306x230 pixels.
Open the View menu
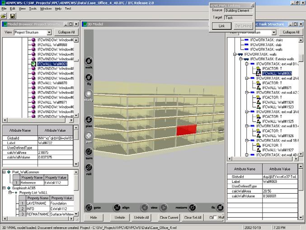click(22, 9)
